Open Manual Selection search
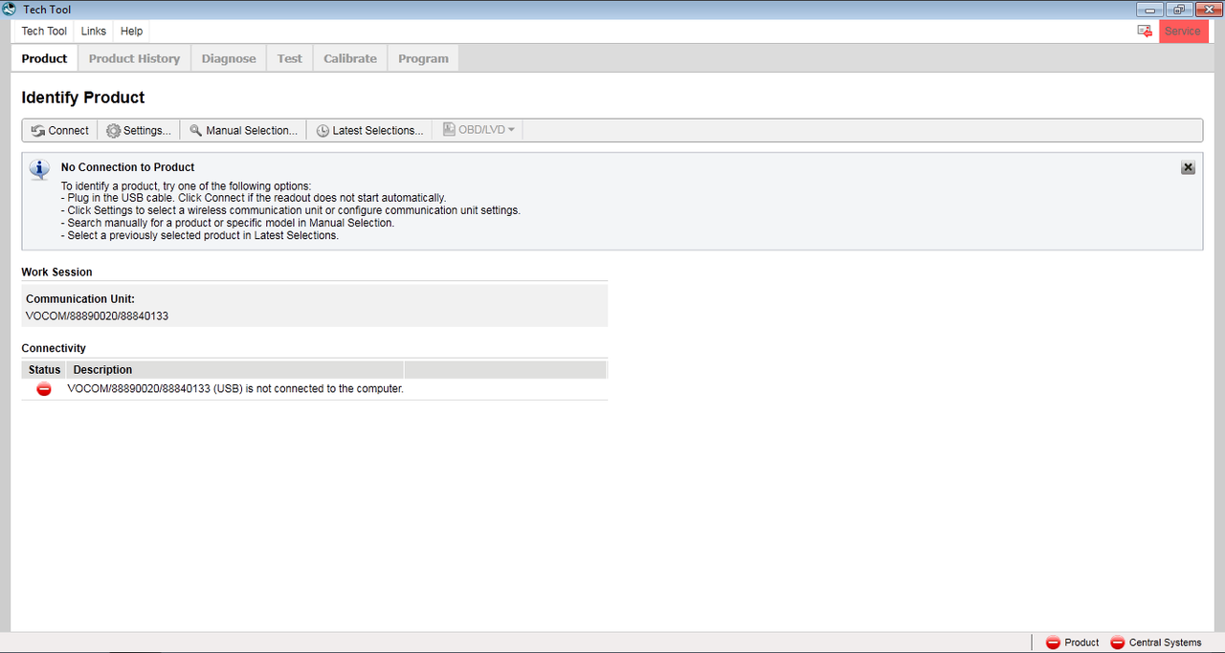This screenshot has width=1225, height=653. tap(243, 130)
